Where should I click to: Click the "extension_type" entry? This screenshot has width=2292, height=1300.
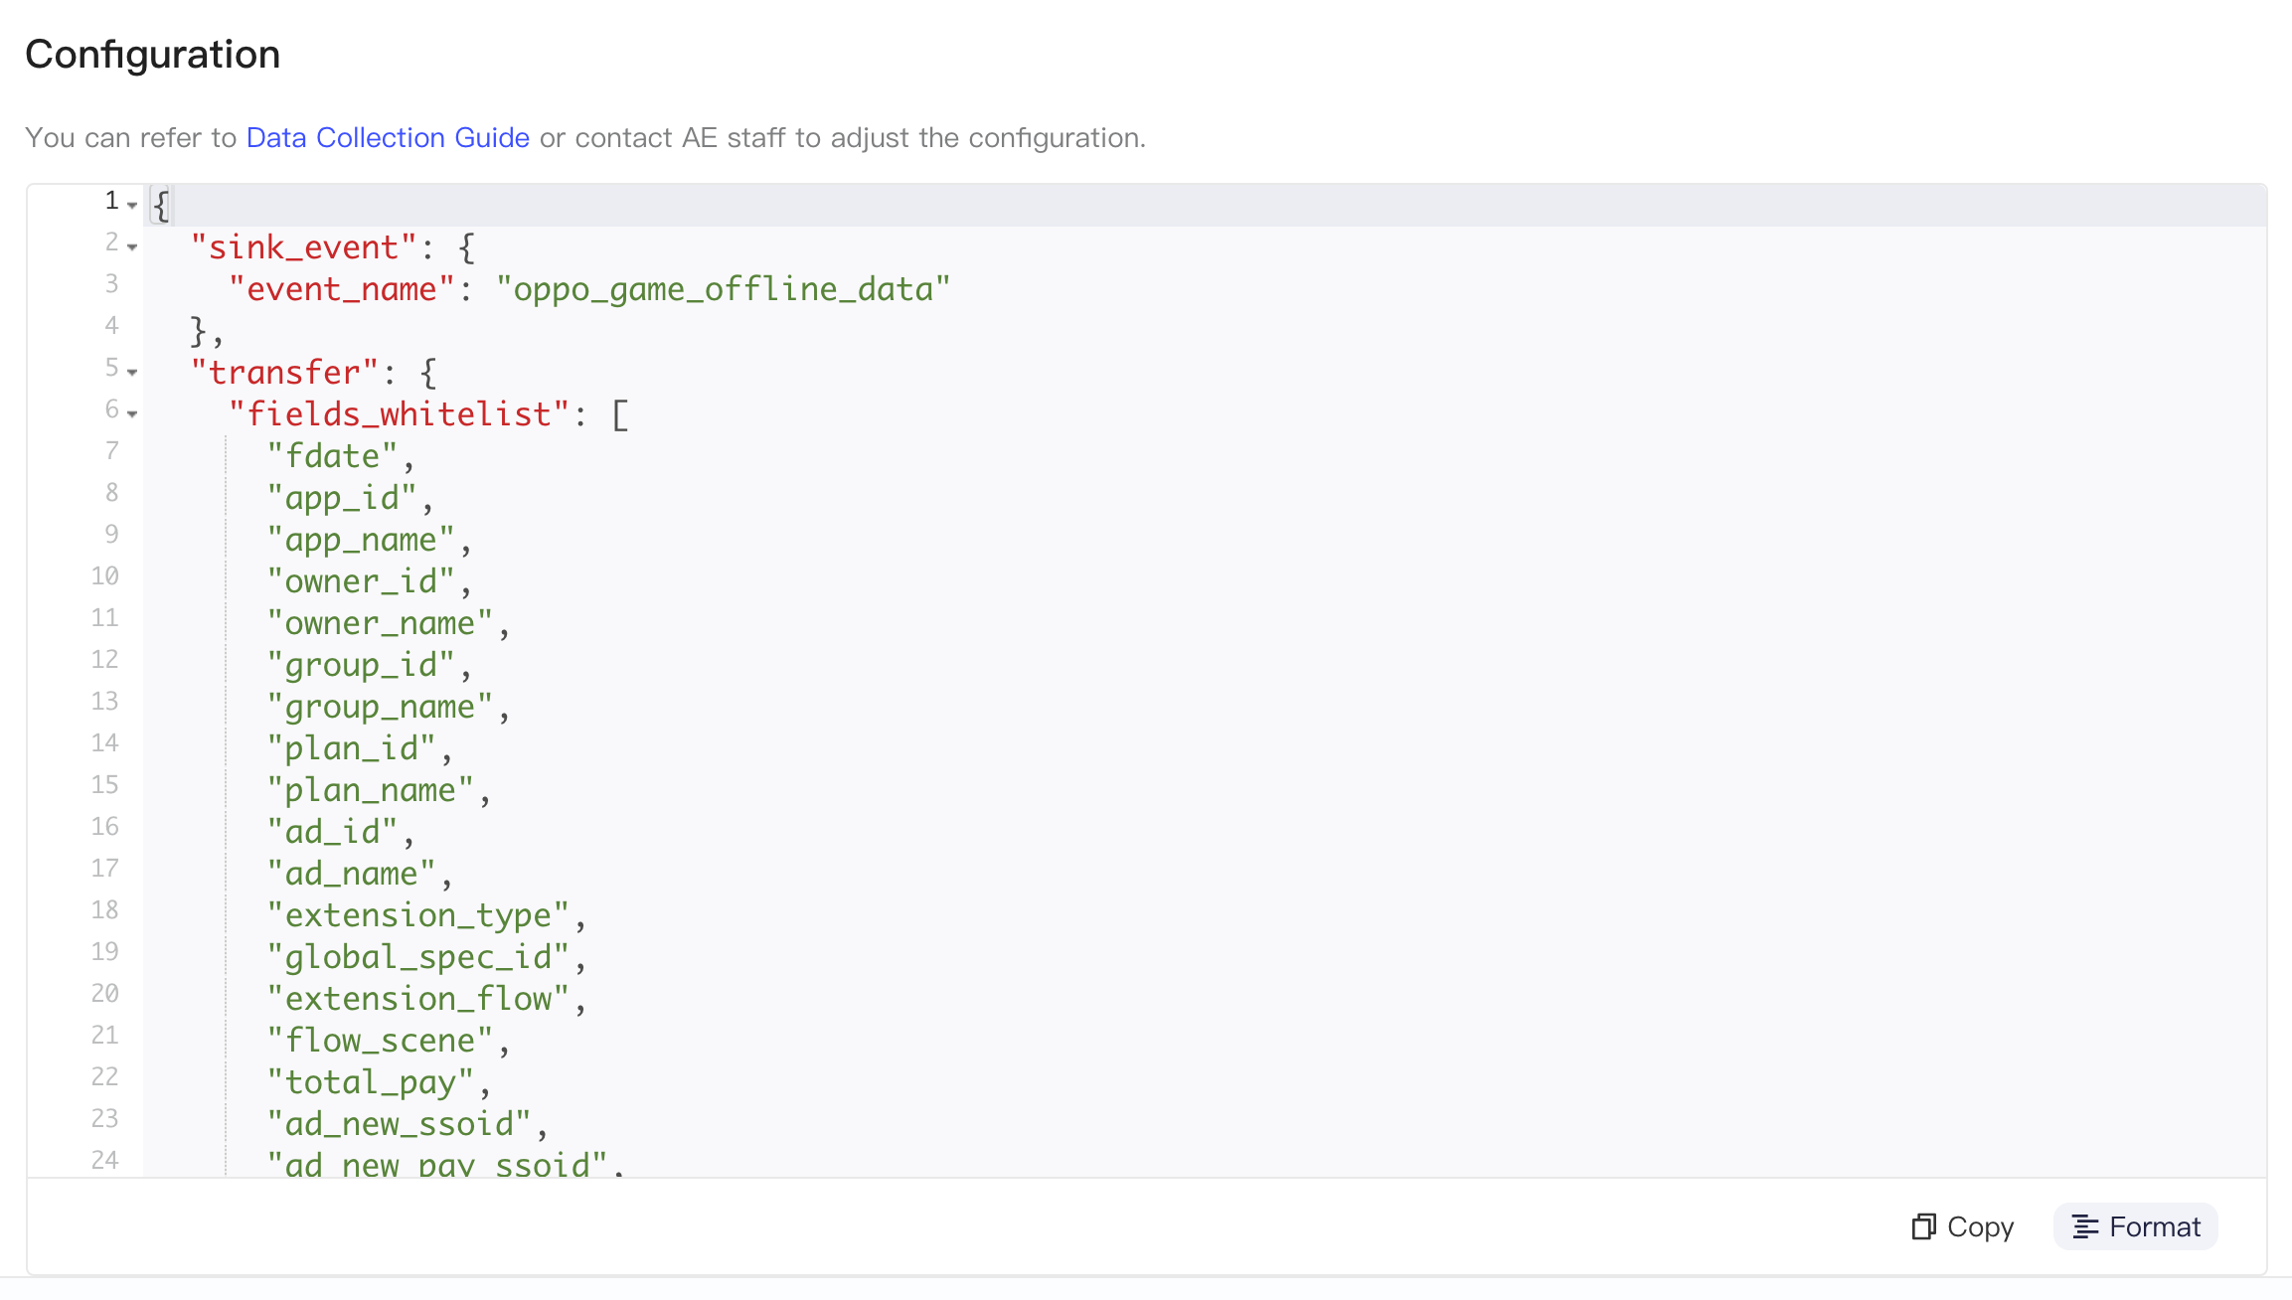[x=417, y=914]
